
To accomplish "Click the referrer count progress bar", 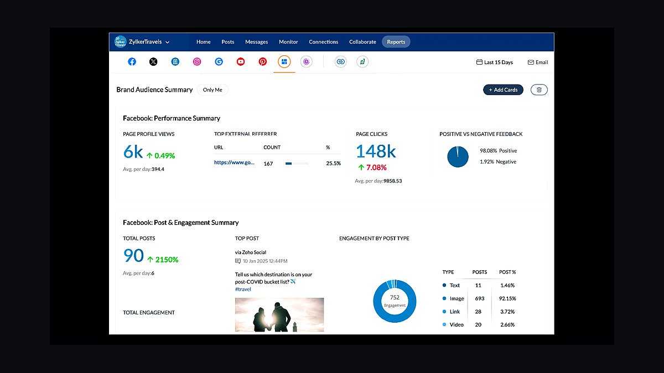I will [297, 164].
